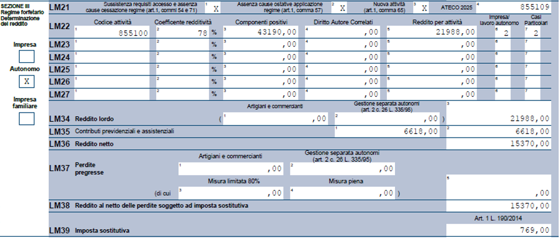The height and width of the screenshot is (238, 560).
Task: Click LM22 Impresa/lavoro autonomo field
Action: pyautogui.click(x=502, y=33)
